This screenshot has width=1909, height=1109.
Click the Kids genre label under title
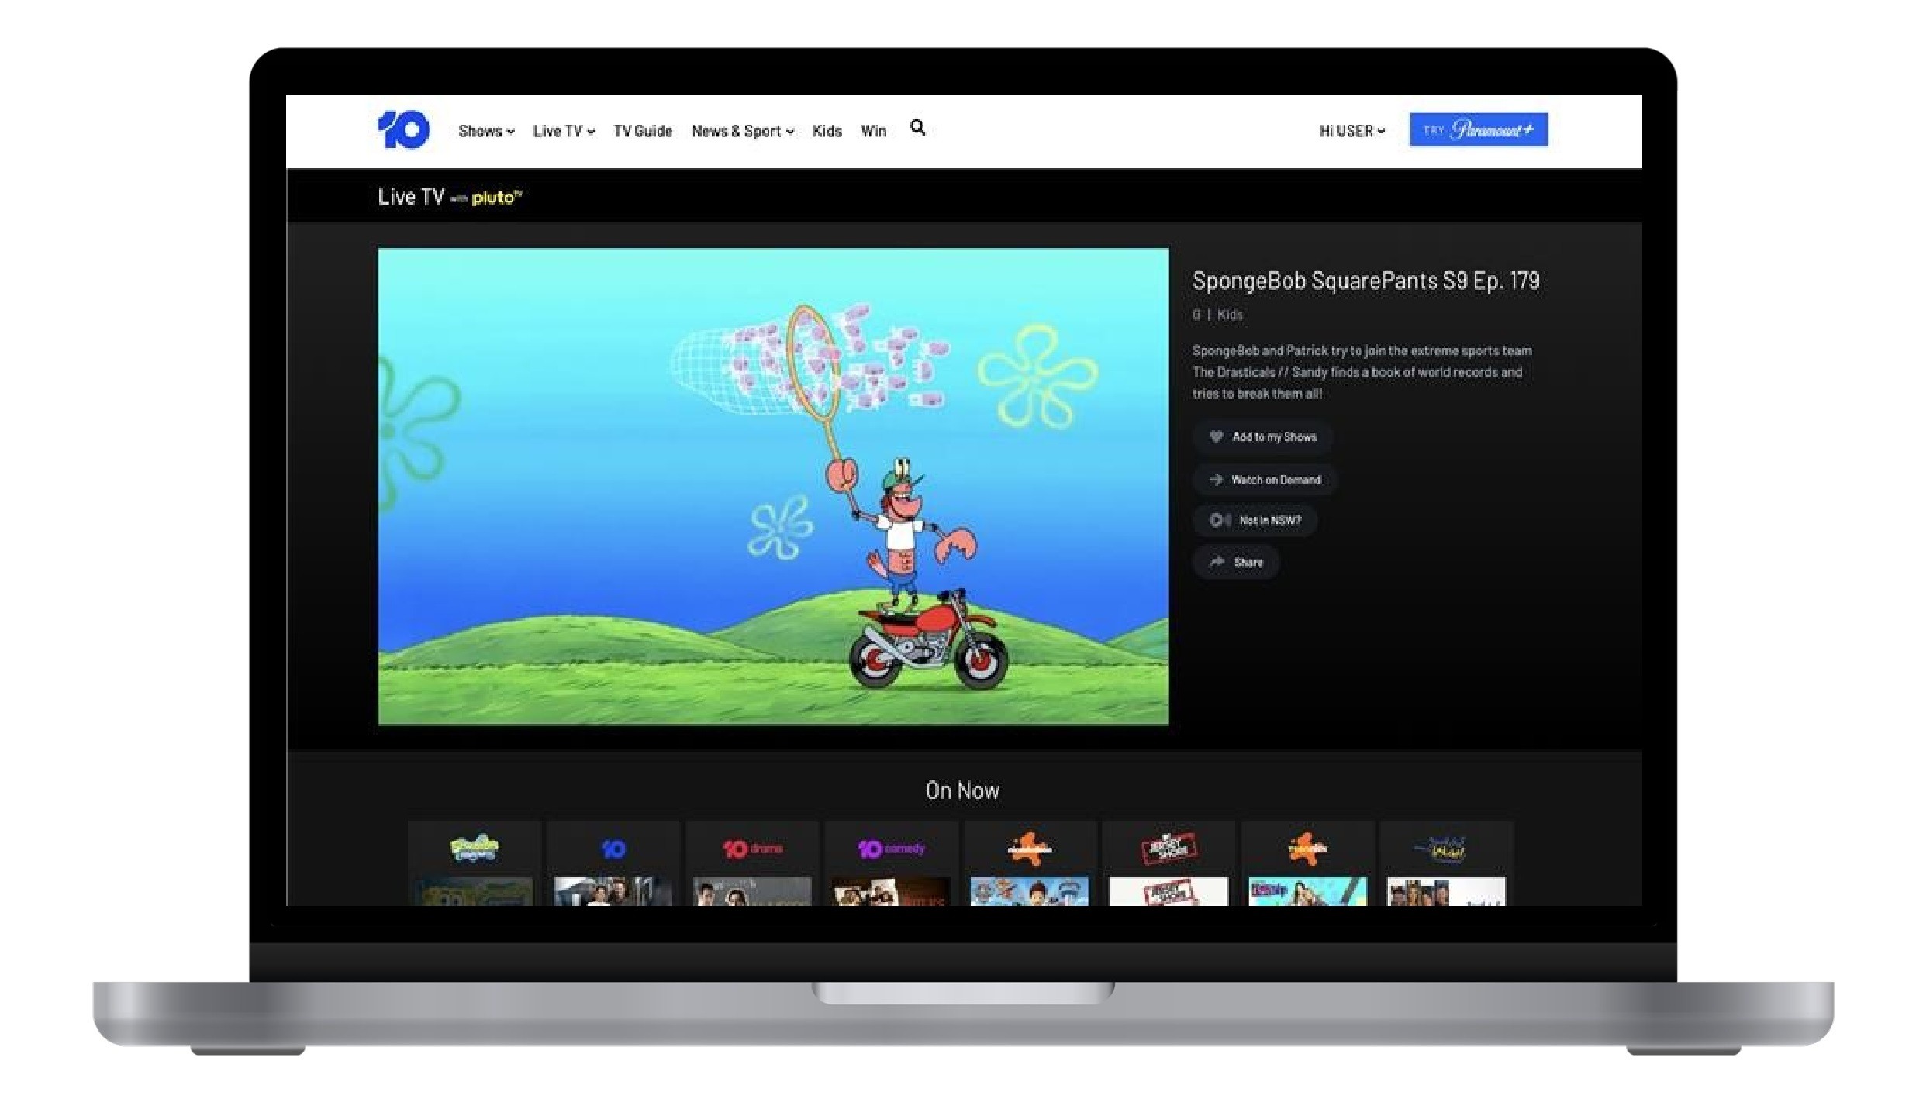1230,315
